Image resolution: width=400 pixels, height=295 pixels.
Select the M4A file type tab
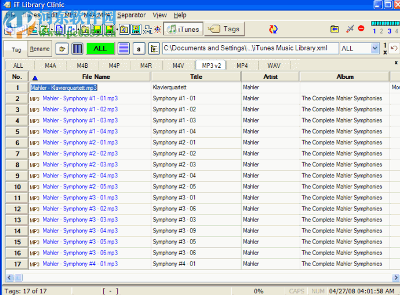[x=50, y=65]
